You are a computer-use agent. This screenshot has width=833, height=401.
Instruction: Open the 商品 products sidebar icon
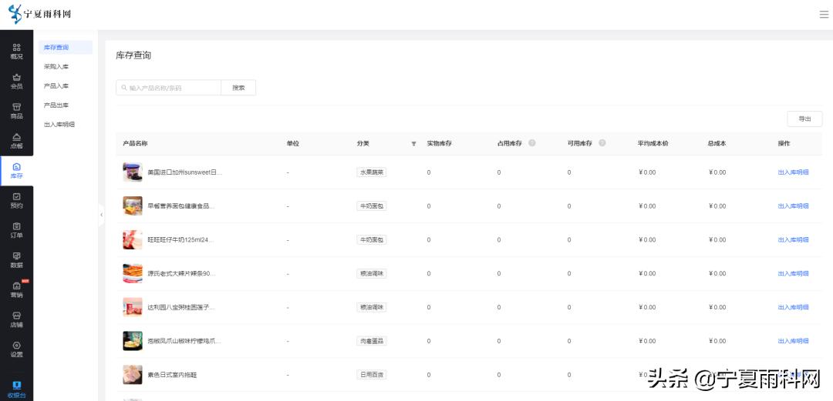16,111
